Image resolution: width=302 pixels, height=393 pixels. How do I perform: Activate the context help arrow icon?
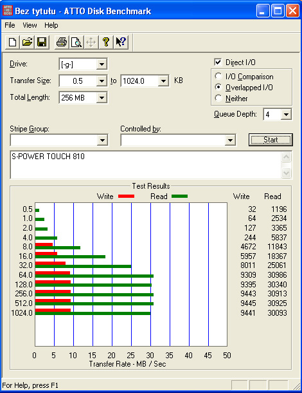pos(121,42)
